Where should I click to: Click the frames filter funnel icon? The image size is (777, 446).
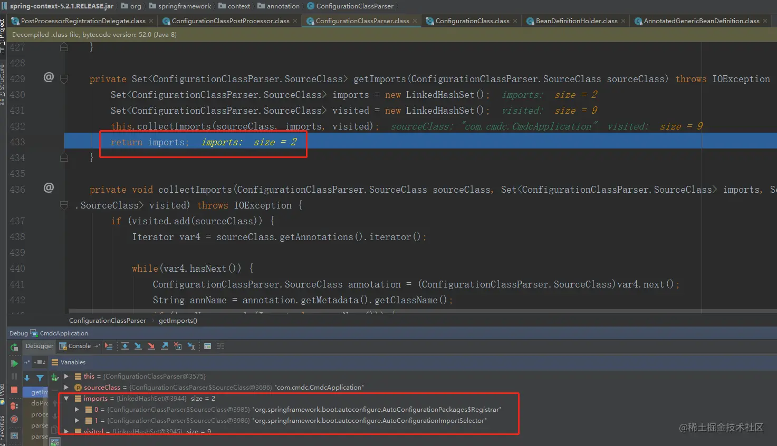[40, 378]
